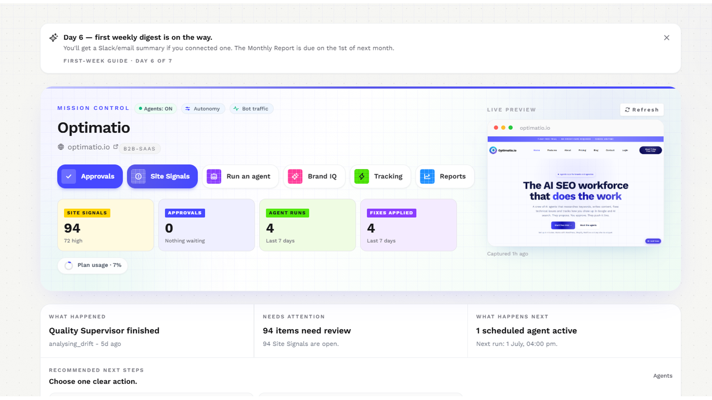Open the Fixes Applied stat card
The image size is (712, 400).
pyautogui.click(x=408, y=225)
